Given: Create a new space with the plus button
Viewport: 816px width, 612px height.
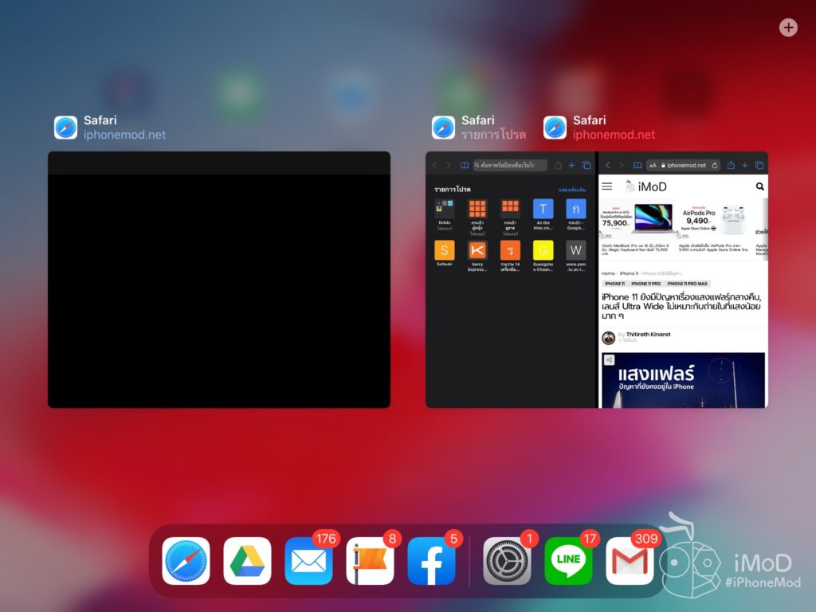Looking at the screenshot, I should pos(788,27).
